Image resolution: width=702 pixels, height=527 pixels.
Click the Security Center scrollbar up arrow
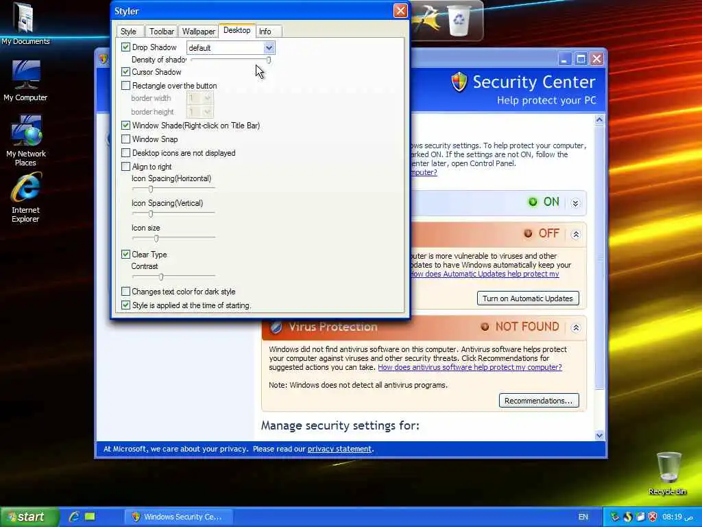[599, 119]
